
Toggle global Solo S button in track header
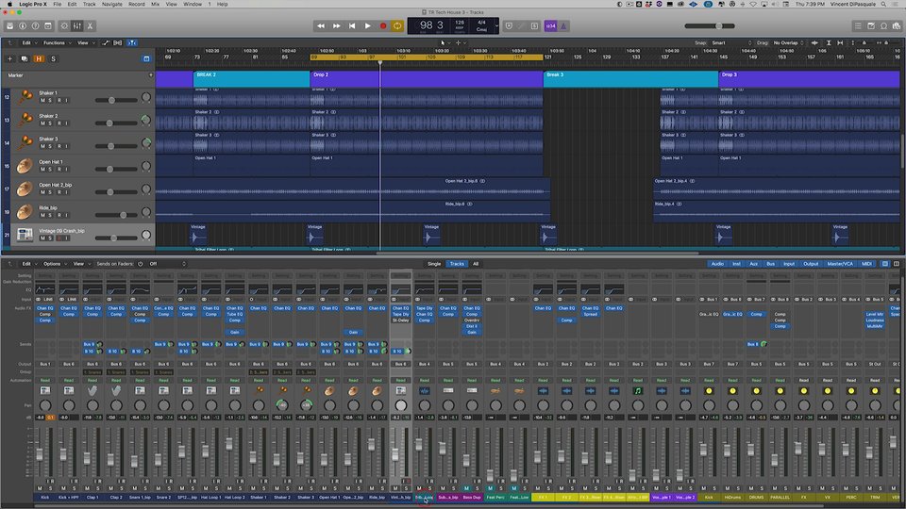click(53, 58)
